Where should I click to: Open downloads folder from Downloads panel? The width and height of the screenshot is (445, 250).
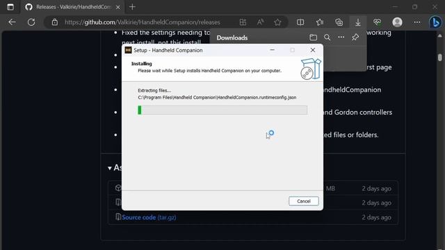click(314, 37)
